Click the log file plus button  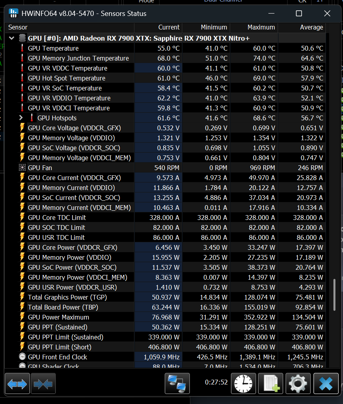pyautogui.click(x=270, y=384)
